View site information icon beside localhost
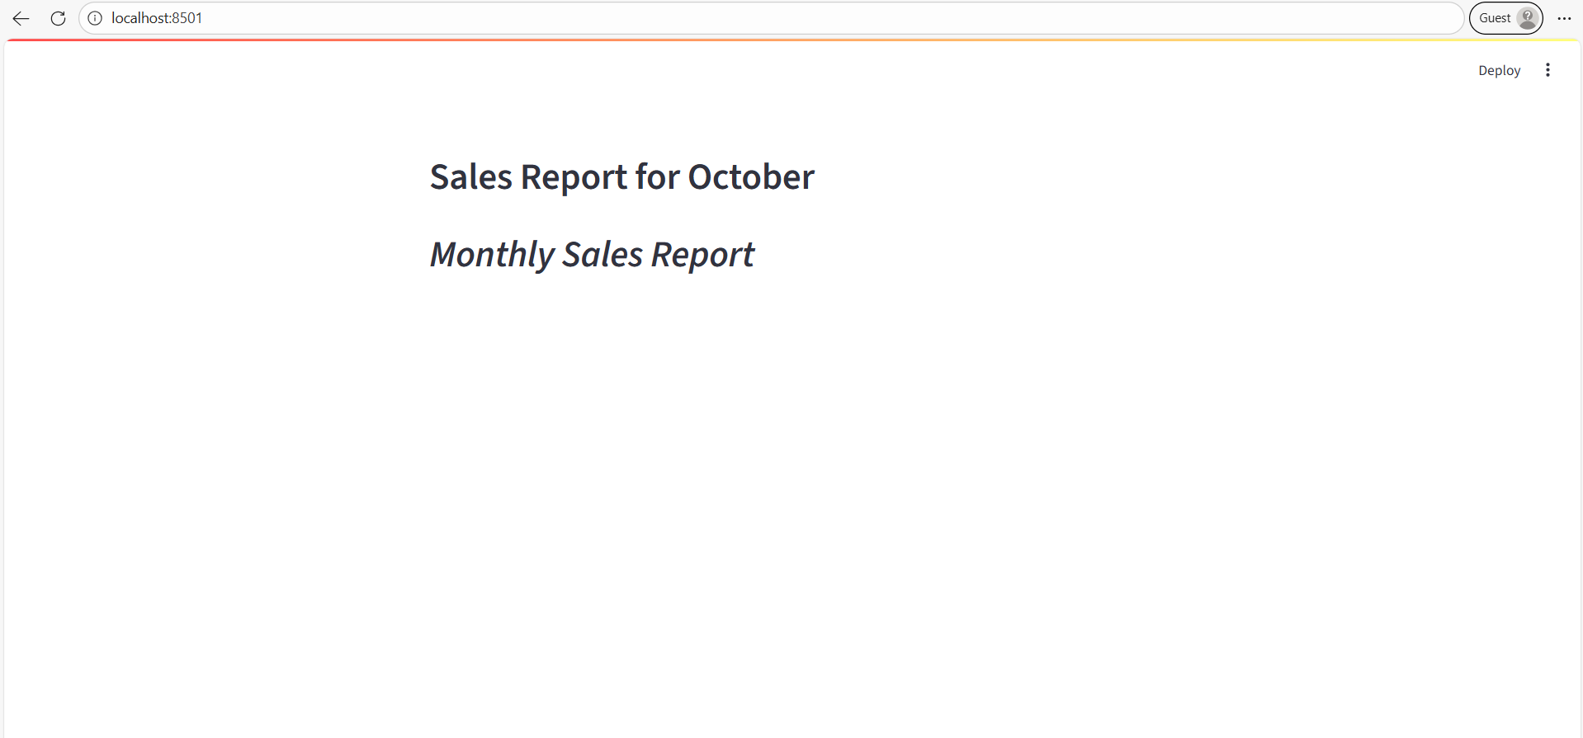The width and height of the screenshot is (1583, 738). 95,18
